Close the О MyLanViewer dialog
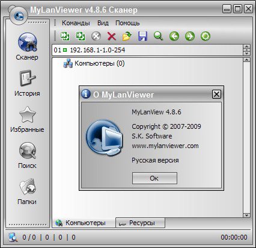 216,94
